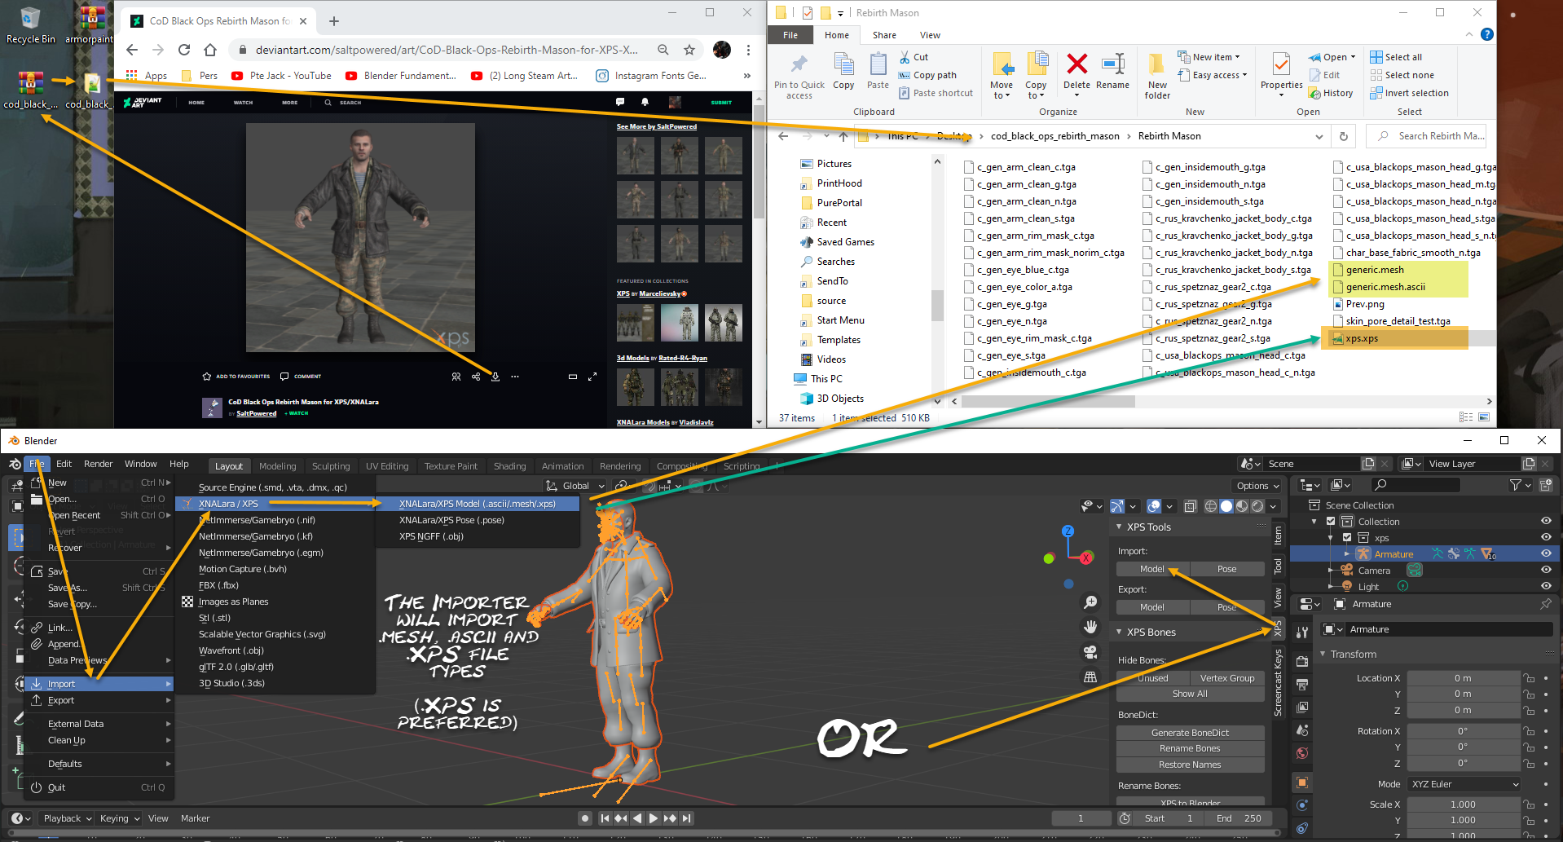The width and height of the screenshot is (1563, 842).
Task: Expand the Armature item in outliner
Action: coord(1346,554)
